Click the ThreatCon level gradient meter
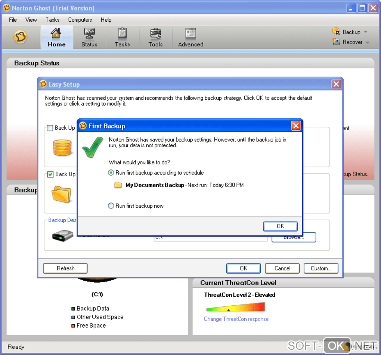Screen dimensions: 381x355 [x=235, y=307]
